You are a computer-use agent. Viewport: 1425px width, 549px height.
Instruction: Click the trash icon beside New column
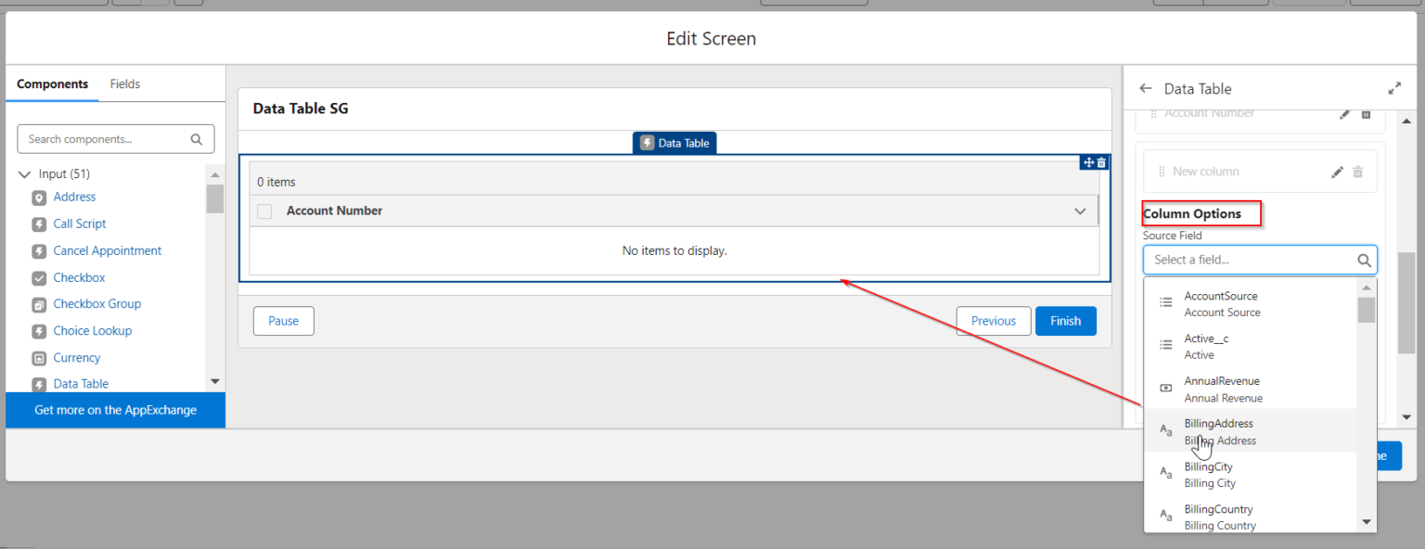[1358, 172]
